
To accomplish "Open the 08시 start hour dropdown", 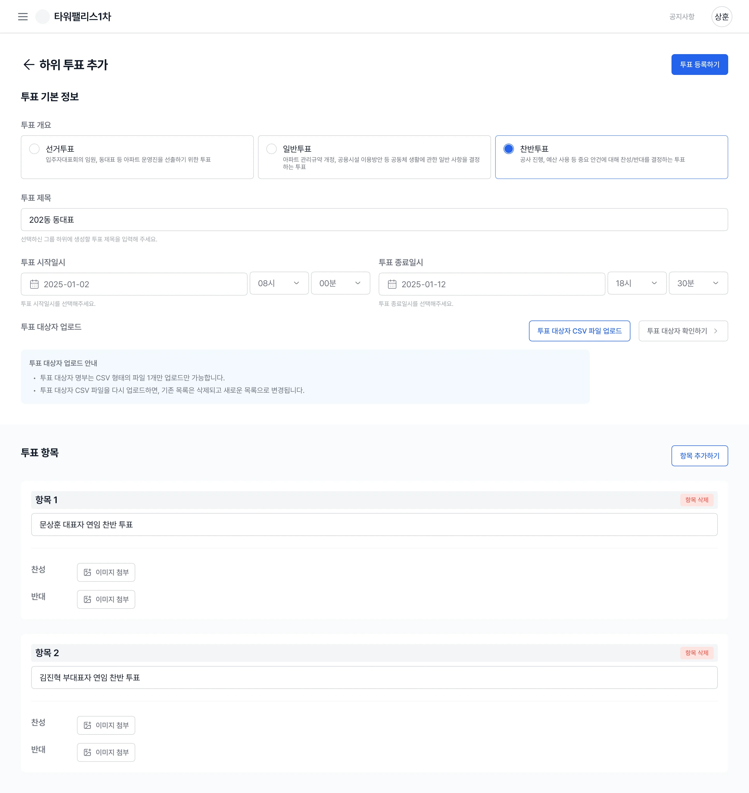I will 279,283.
